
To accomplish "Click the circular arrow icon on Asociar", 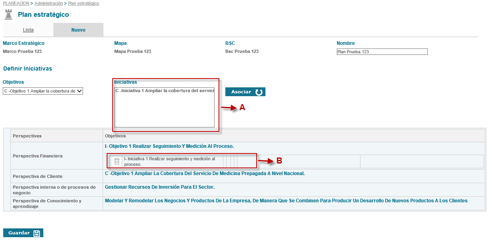I will (259, 92).
